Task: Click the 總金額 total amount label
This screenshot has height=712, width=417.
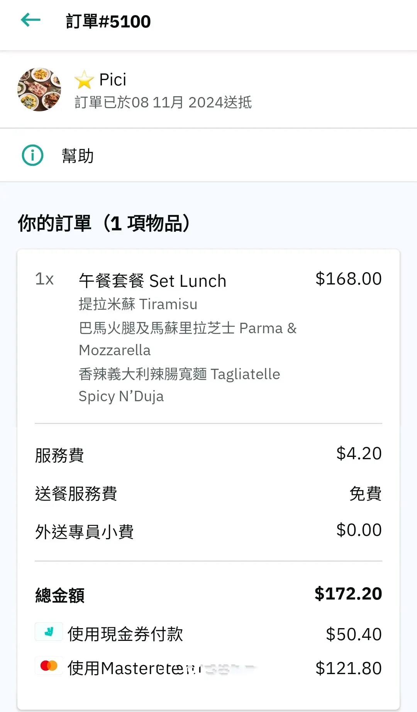Action: pyautogui.click(x=60, y=595)
